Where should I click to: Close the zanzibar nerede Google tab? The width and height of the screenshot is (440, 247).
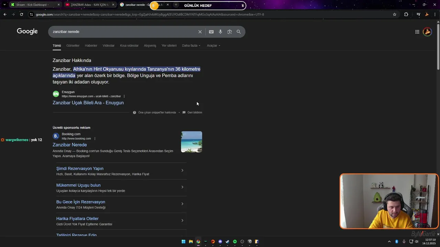pos(168,5)
